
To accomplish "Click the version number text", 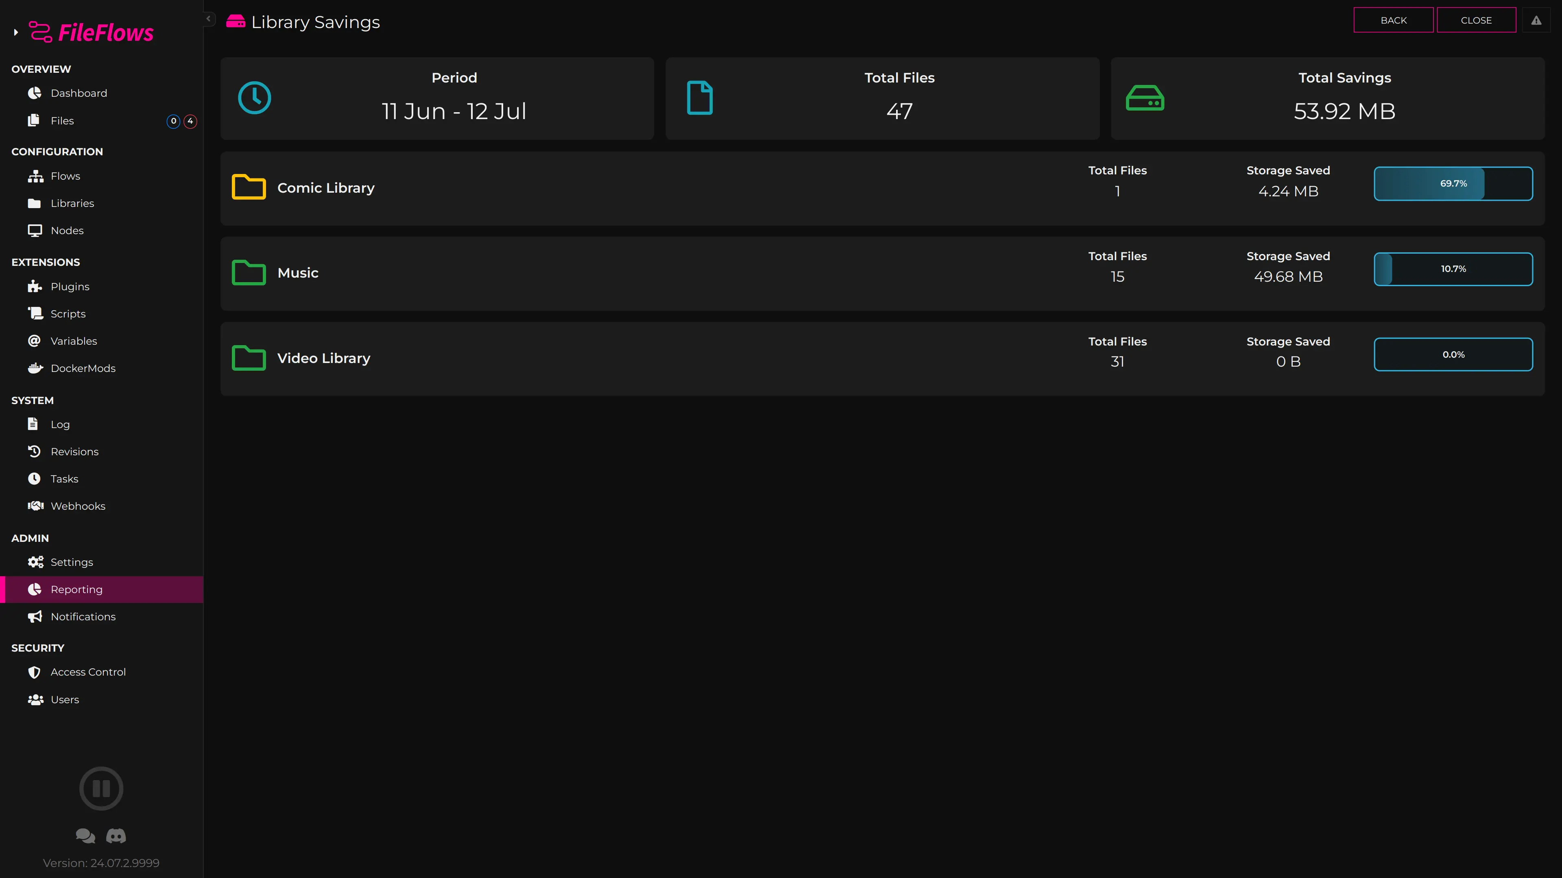I will pyautogui.click(x=101, y=863).
